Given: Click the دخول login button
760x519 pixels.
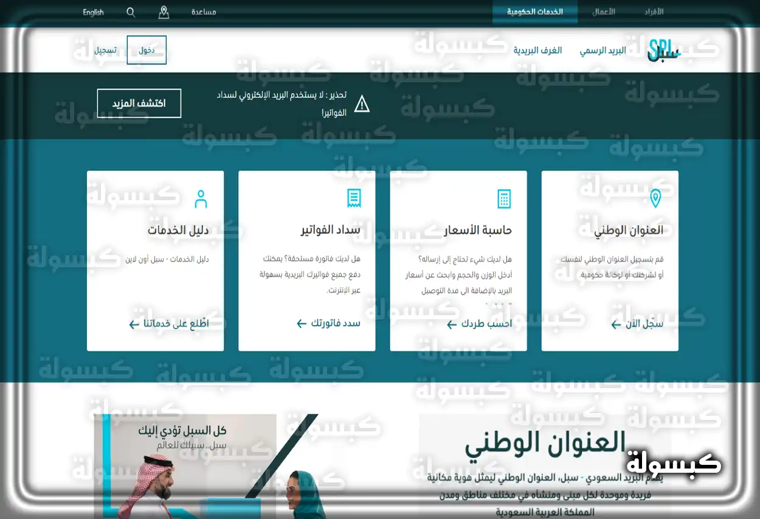Looking at the screenshot, I should (146, 49).
